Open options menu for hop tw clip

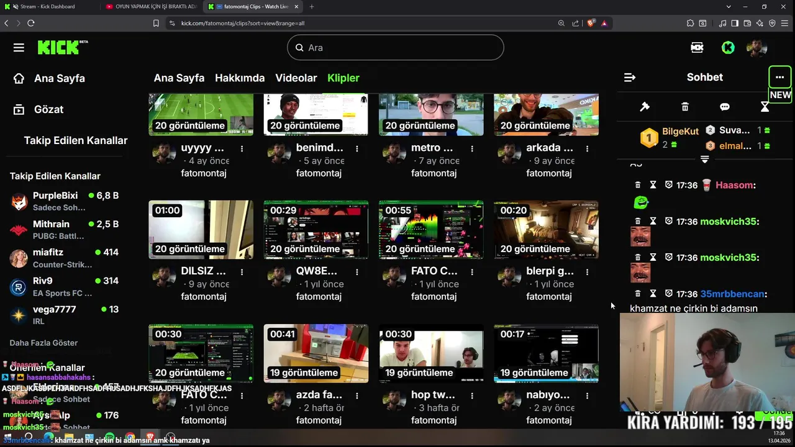(x=472, y=395)
